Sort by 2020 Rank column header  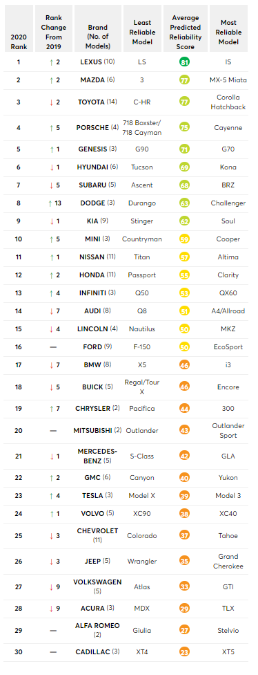click(19, 41)
